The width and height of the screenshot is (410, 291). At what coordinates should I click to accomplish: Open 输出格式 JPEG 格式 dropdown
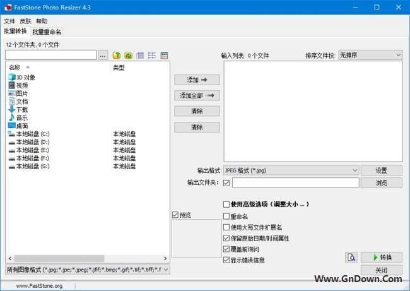[x=291, y=170]
